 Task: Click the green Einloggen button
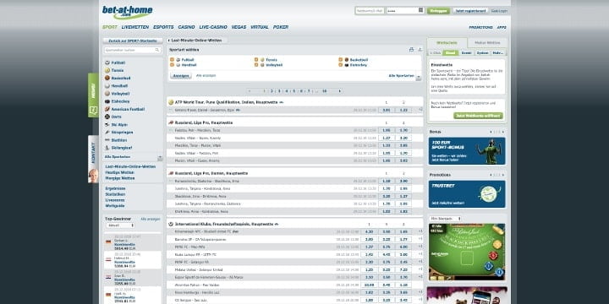[x=438, y=11]
